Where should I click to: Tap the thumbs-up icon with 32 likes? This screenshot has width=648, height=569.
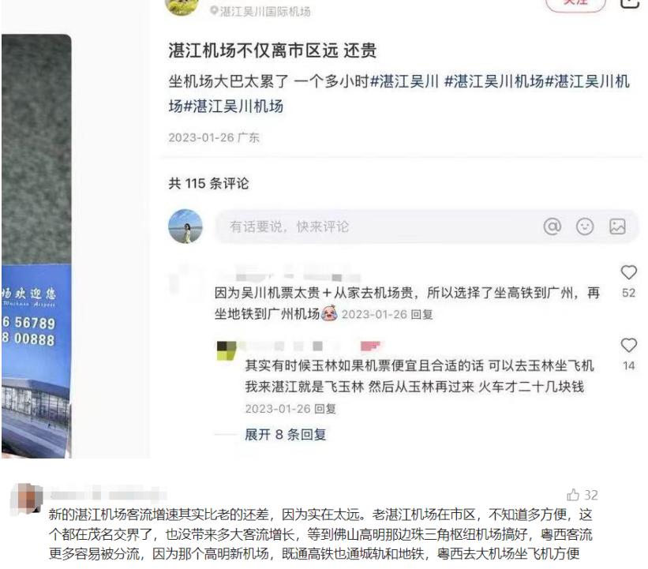(573, 495)
